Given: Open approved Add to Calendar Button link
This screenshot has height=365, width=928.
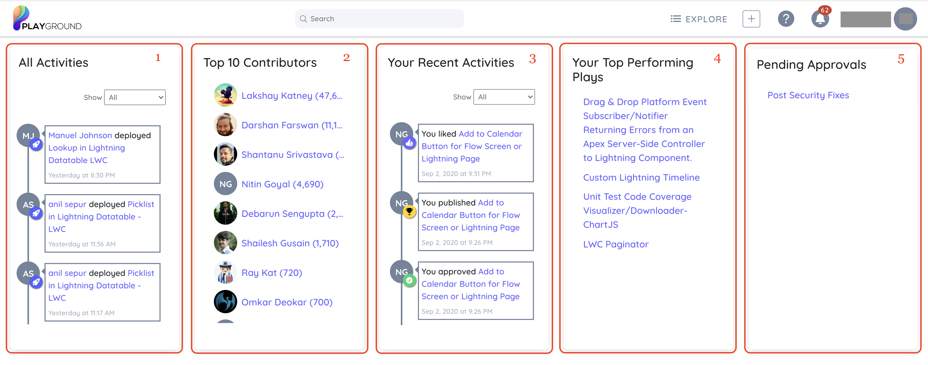Looking at the screenshot, I should (x=470, y=284).
